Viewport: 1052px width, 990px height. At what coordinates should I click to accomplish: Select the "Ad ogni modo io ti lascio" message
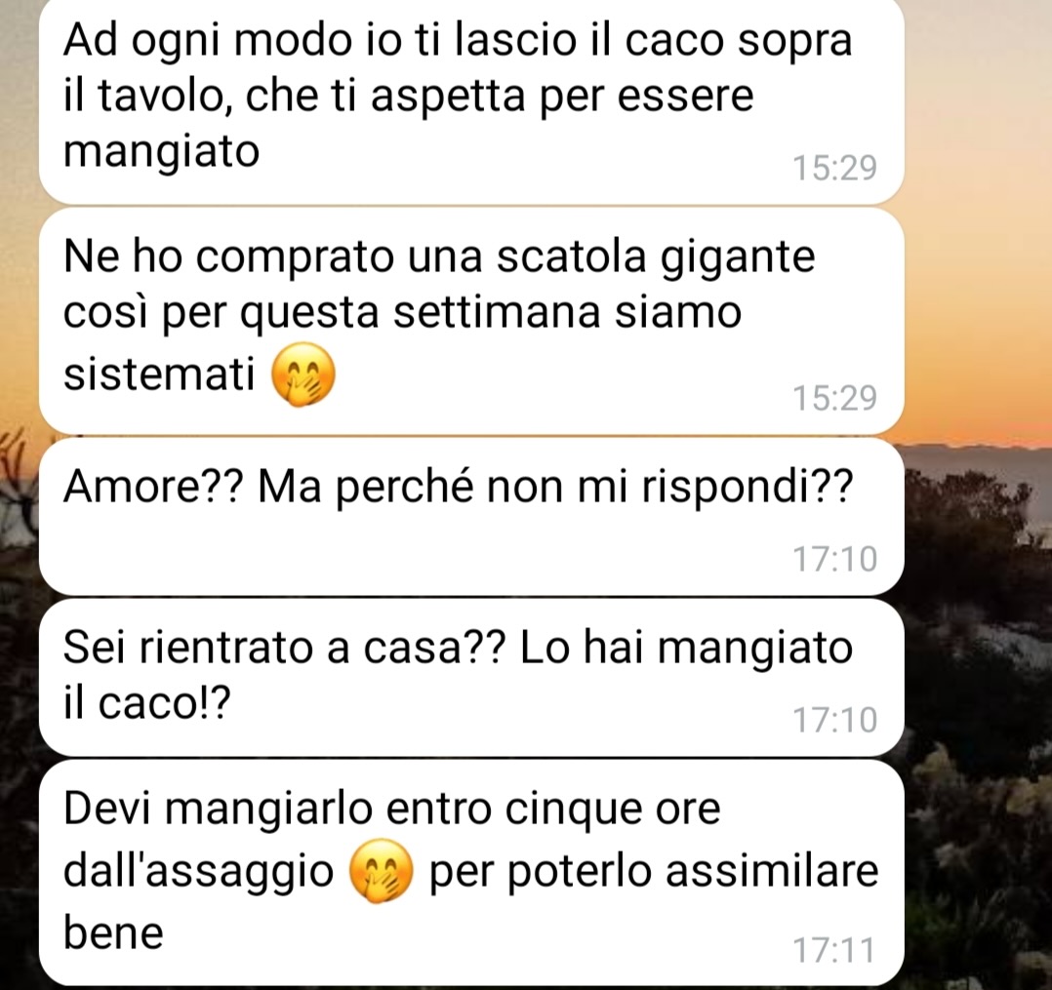(471, 100)
